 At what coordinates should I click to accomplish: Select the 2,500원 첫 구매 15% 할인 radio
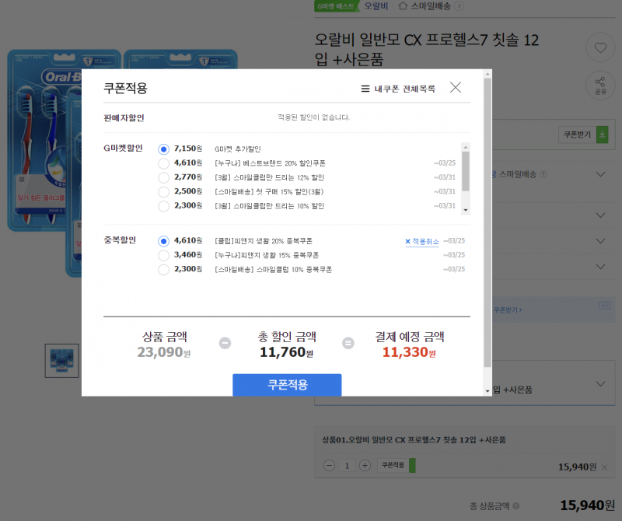pos(163,192)
